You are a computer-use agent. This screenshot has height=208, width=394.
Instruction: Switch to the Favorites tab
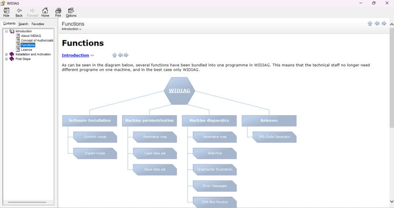point(37,24)
